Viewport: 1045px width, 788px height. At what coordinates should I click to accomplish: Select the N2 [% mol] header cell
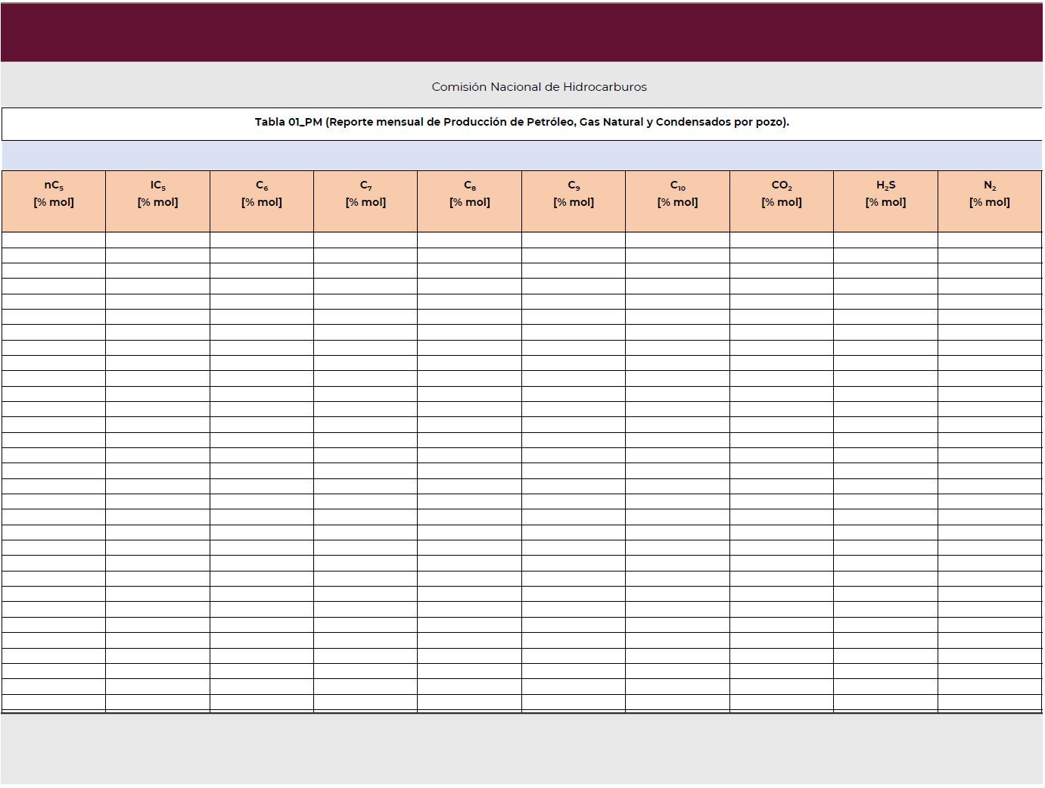990,201
